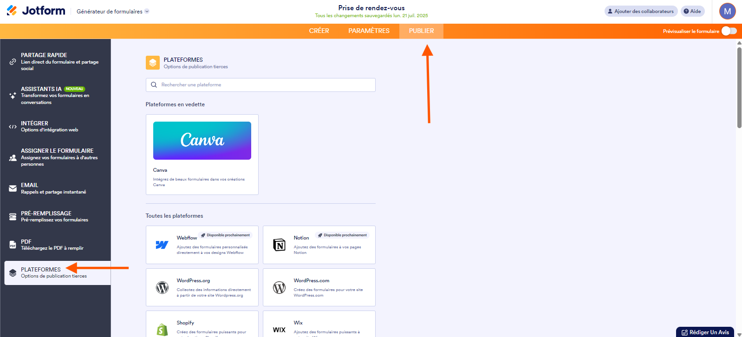Screen dimensions: 742x337
Task: Click the Plateformes en vedette heading
Action: 175,104
